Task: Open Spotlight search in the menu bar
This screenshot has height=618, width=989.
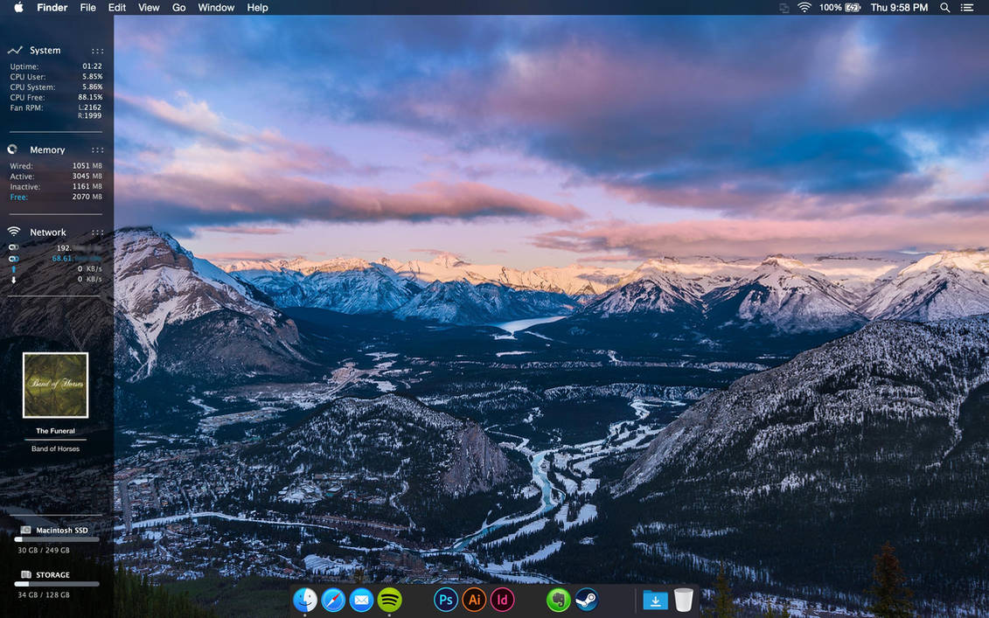Action: coord(944,7)
